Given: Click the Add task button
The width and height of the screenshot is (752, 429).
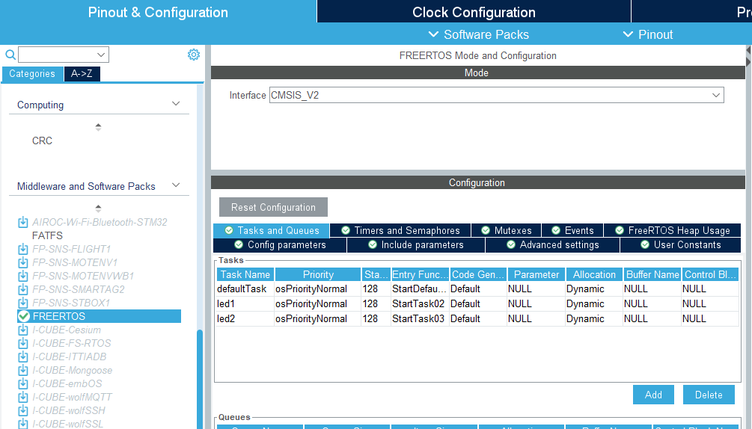Looking at the screenshot, I should click(653, 395).
